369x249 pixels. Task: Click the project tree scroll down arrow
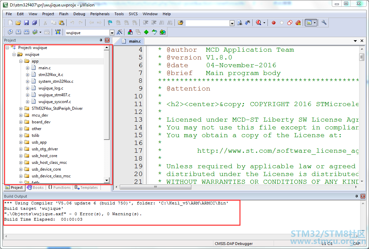point(107,180)
